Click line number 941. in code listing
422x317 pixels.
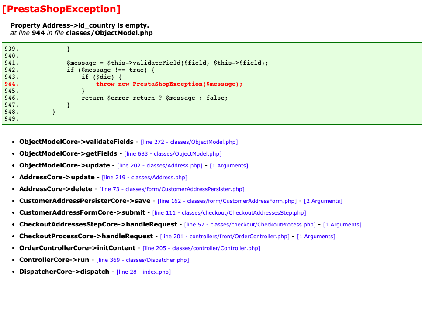(x=11, y=63)
